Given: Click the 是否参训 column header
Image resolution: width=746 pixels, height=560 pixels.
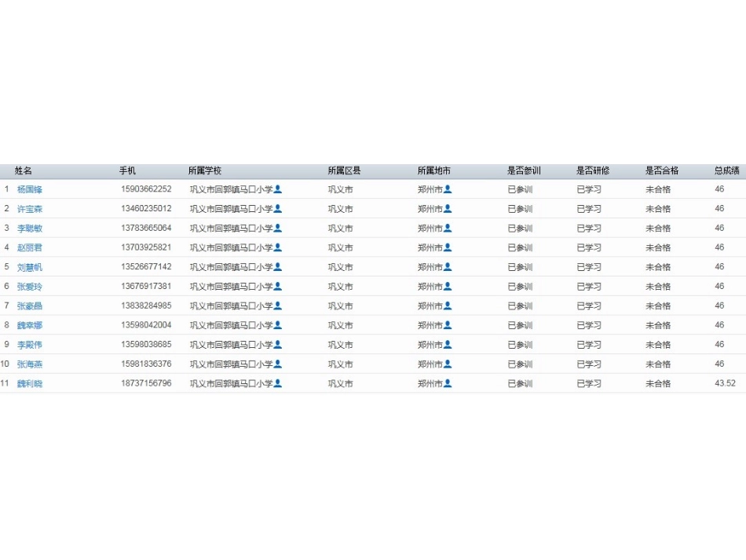Looking at the screenshot, I should coord(524,170).
